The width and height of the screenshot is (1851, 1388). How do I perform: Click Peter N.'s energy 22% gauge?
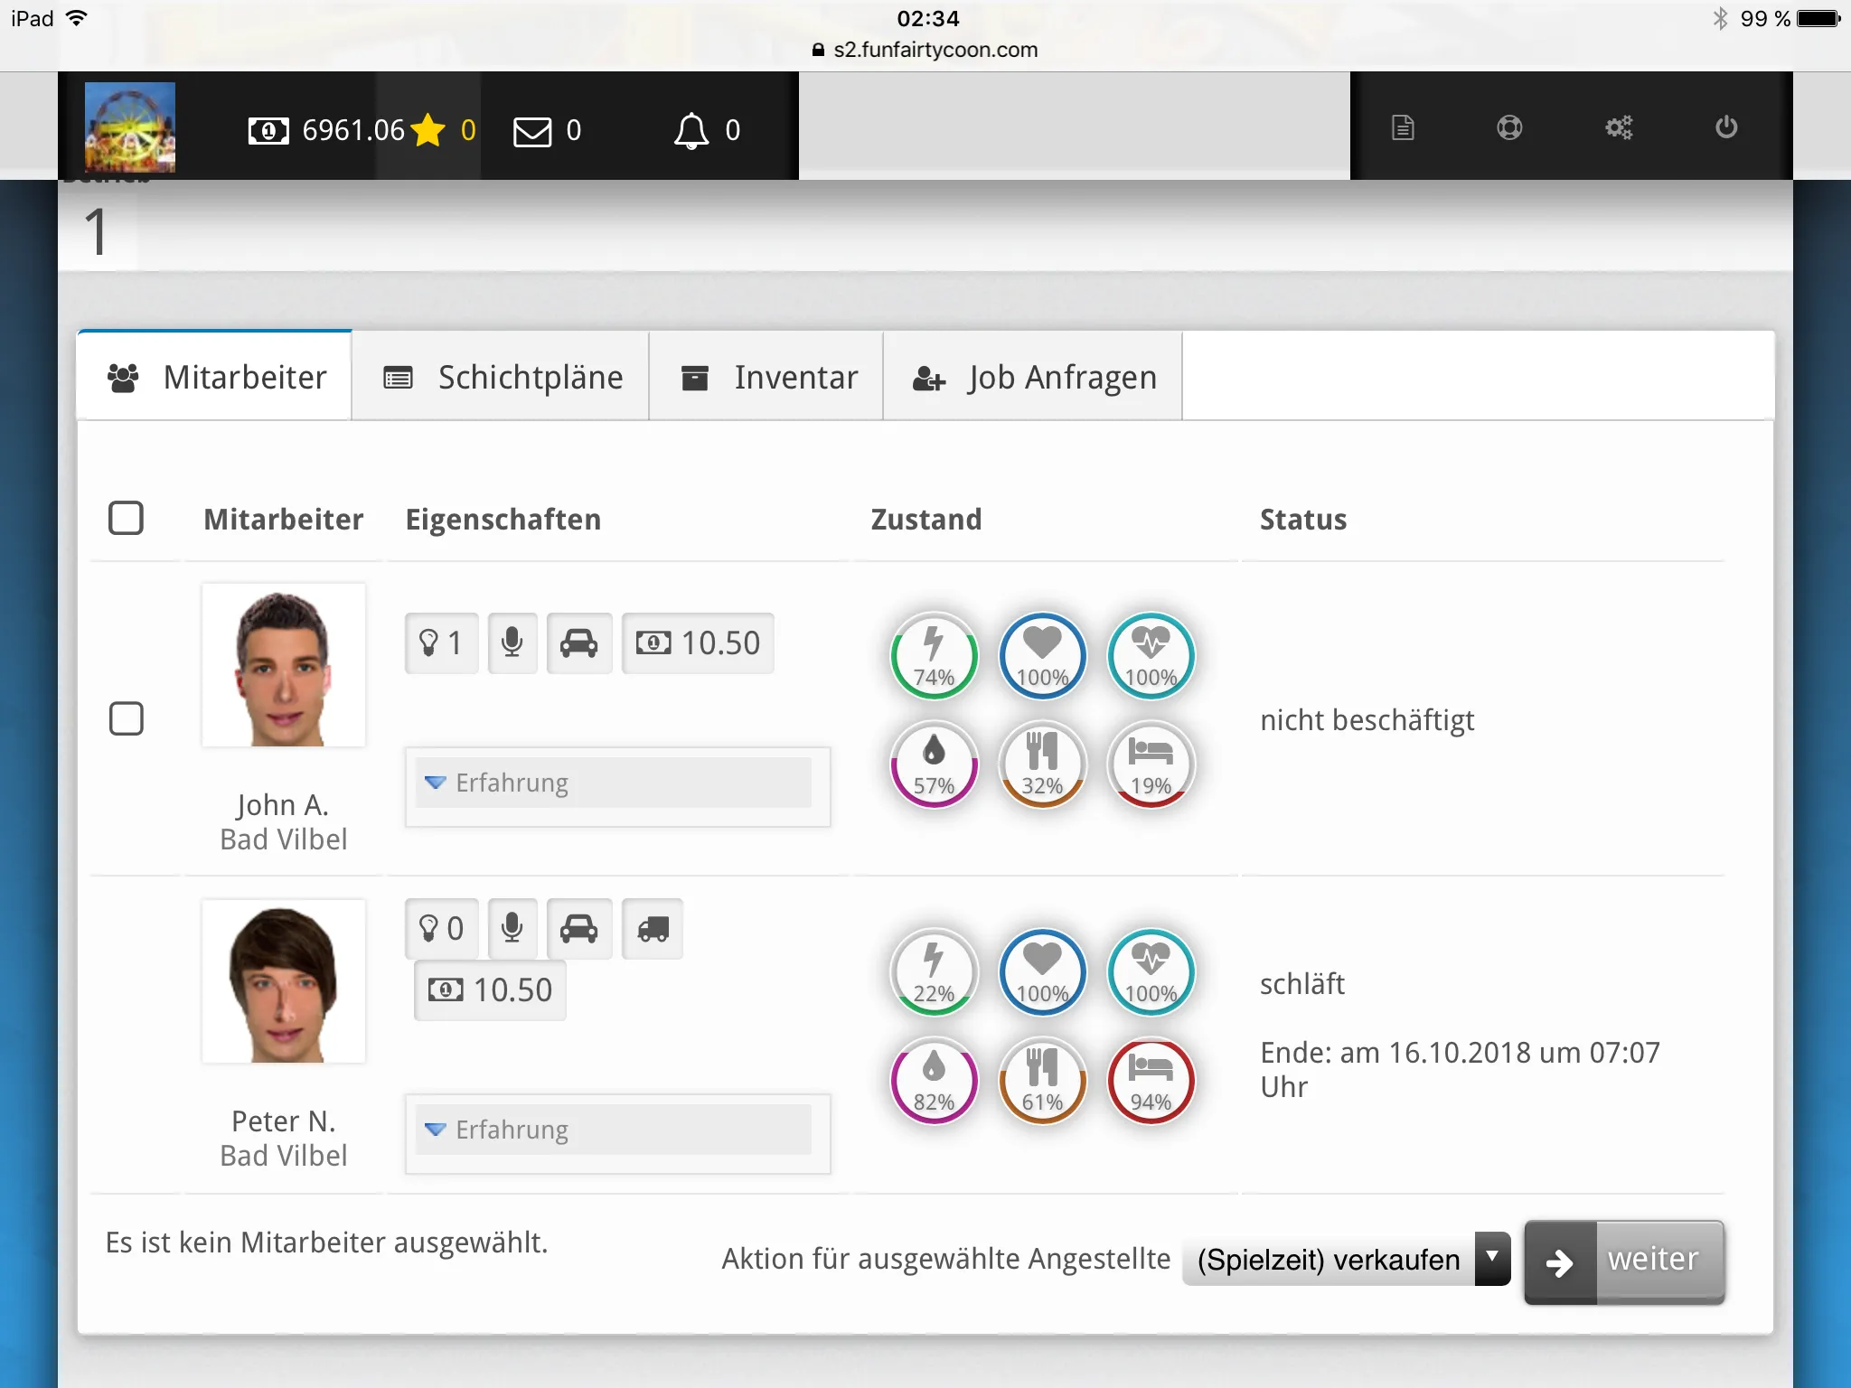click(x=934, y=972)
